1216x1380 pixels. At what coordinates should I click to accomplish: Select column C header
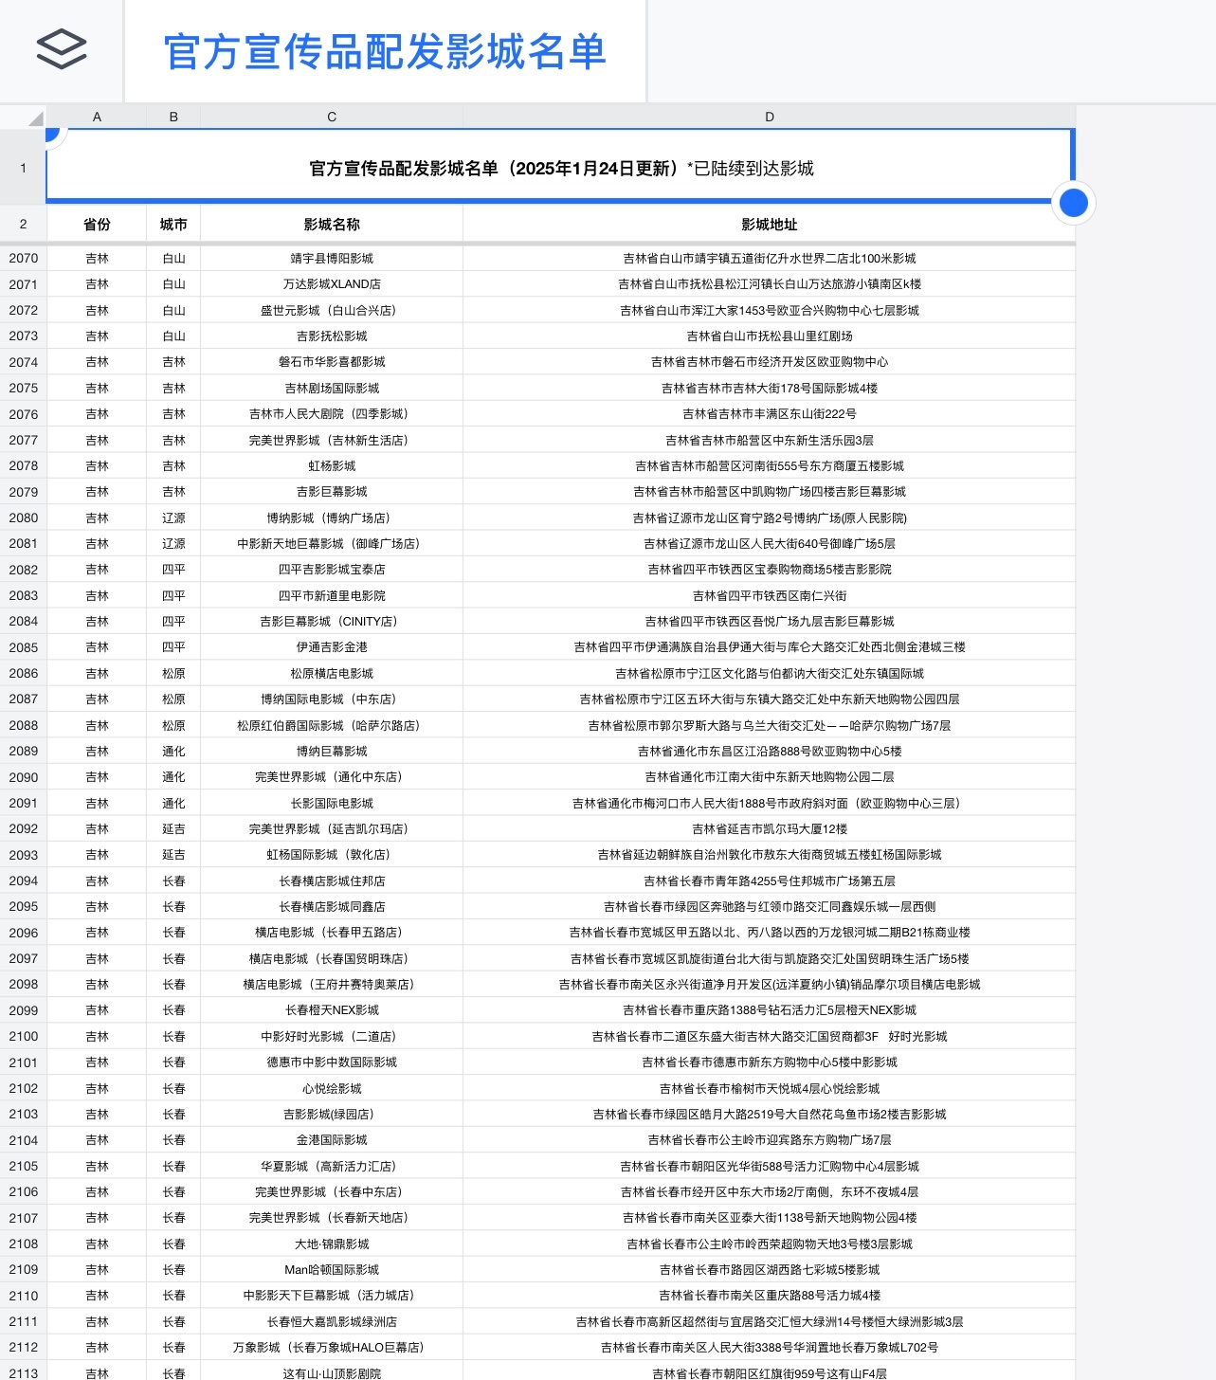332,117
